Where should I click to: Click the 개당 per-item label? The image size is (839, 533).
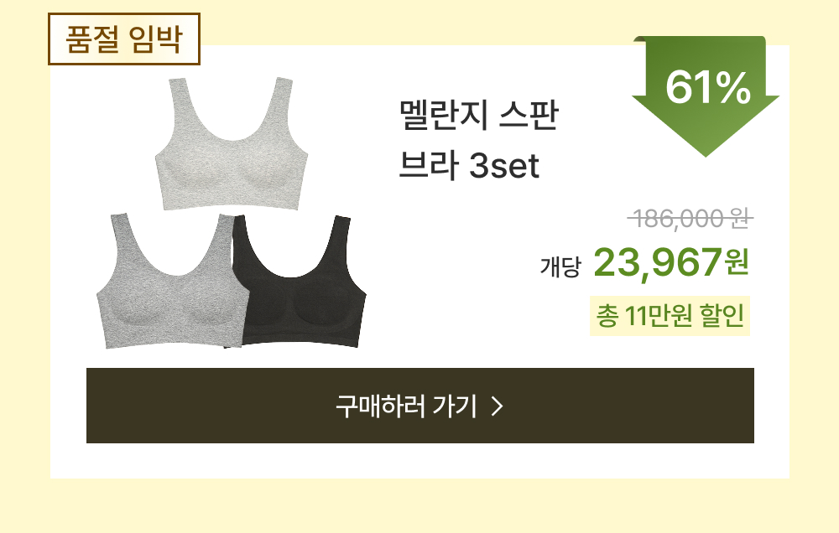pyautogui.click(x=560, y=266)
